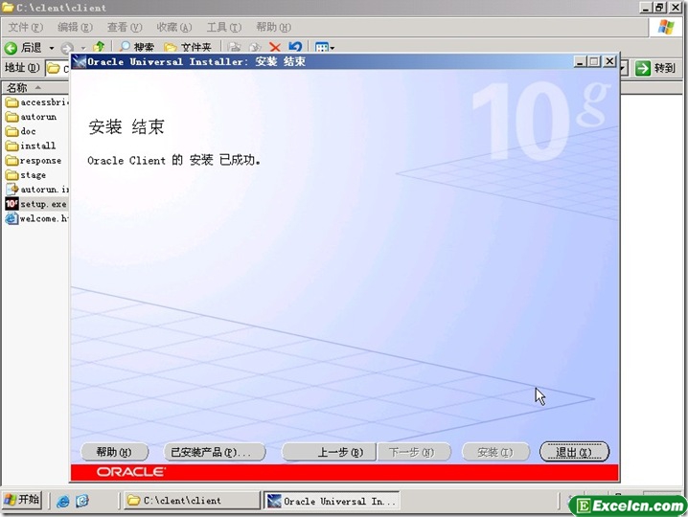The image size is (688, 517).
Task: Click the Back arrow icon in Explorer toolbar
Action: pyautogui.click(x=11, y=47)
